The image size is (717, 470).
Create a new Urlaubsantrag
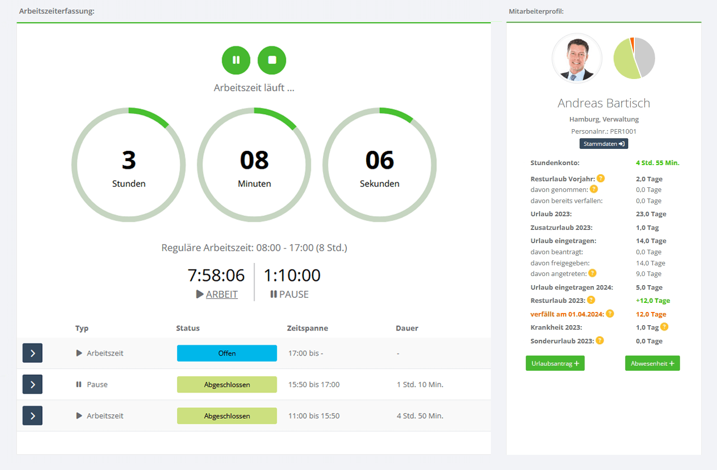(555, 363)
